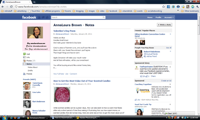
Task: Open the Other bookmarks folder
Action: [x=190, y=11]
